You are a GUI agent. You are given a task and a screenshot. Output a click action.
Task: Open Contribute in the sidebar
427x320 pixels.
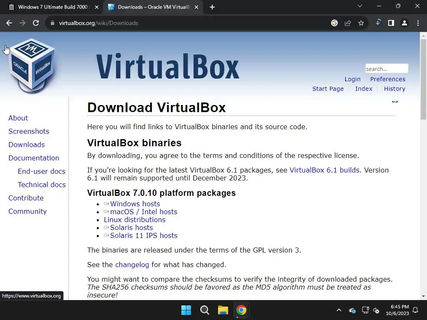click(26, 198)
